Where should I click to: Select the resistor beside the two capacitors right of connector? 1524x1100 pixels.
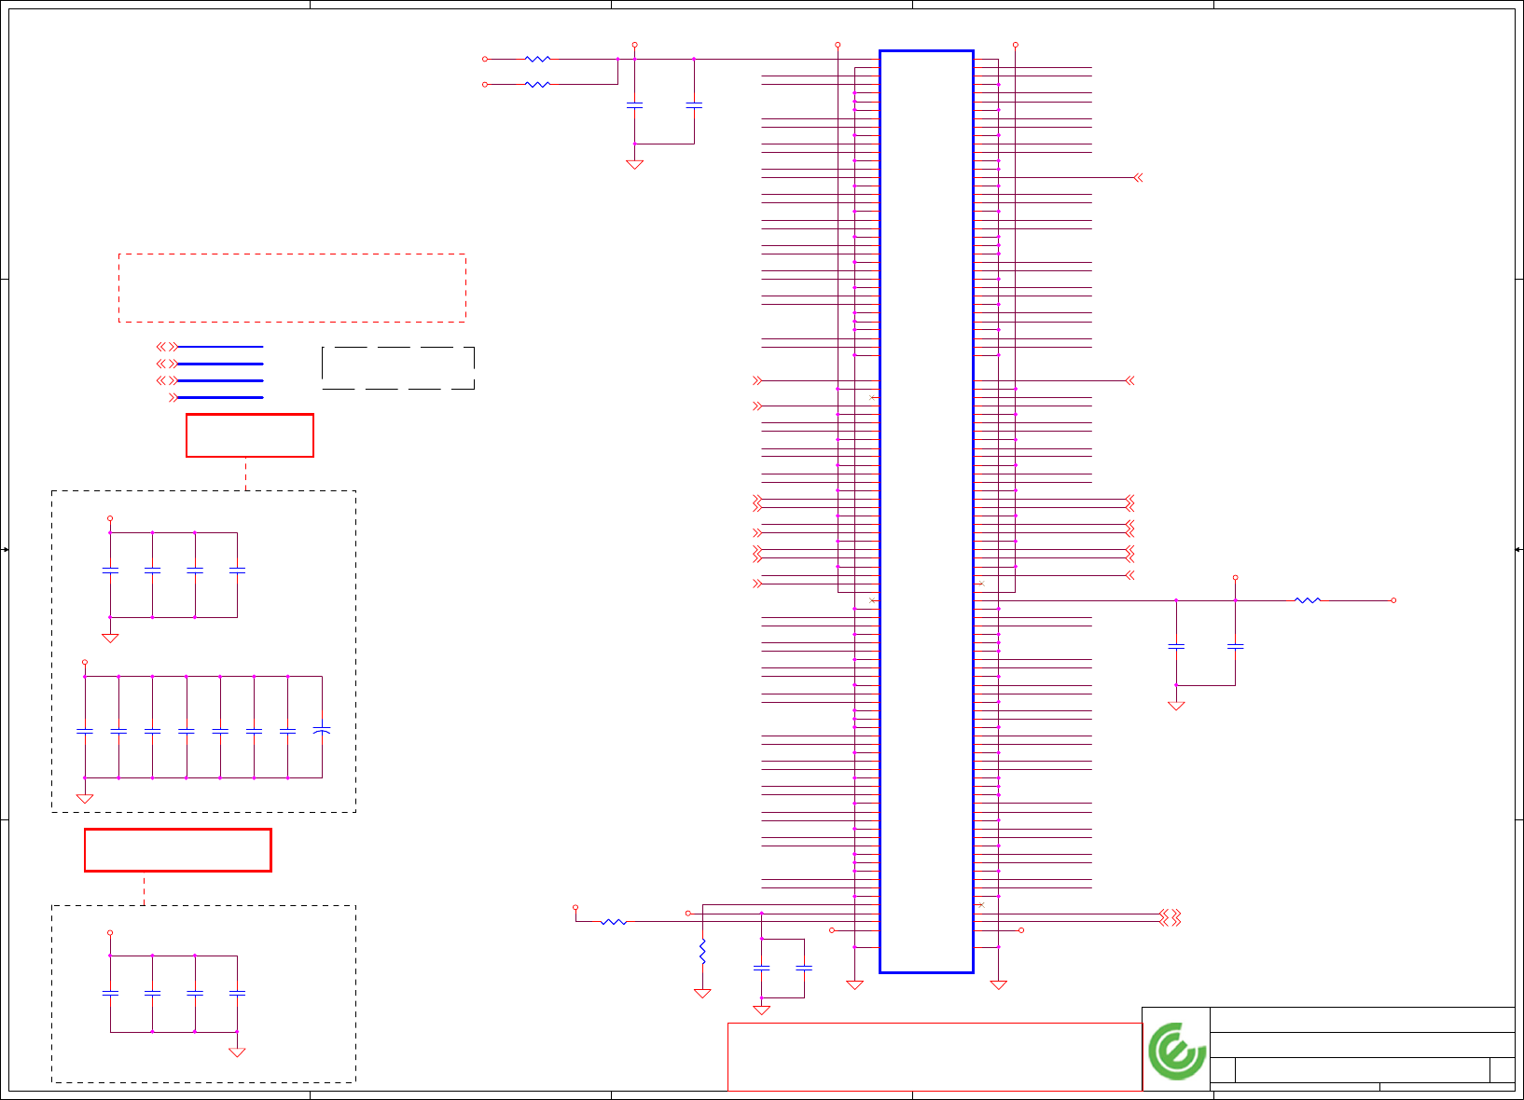coord(1308,600)
